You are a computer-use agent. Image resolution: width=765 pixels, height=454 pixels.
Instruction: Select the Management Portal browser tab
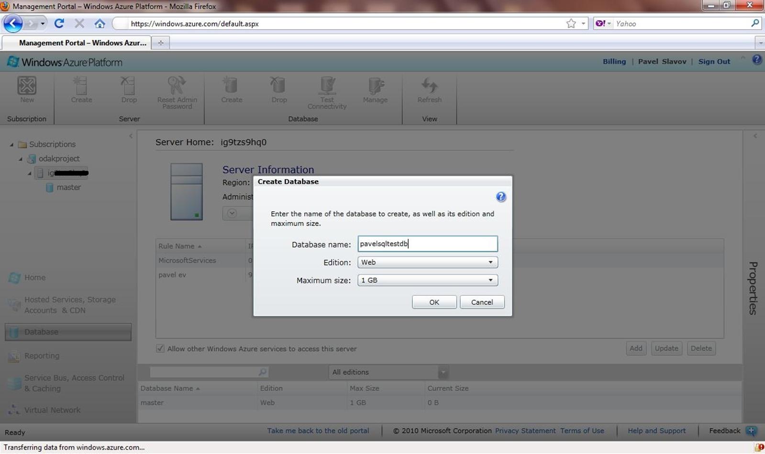tap(77, 43)
